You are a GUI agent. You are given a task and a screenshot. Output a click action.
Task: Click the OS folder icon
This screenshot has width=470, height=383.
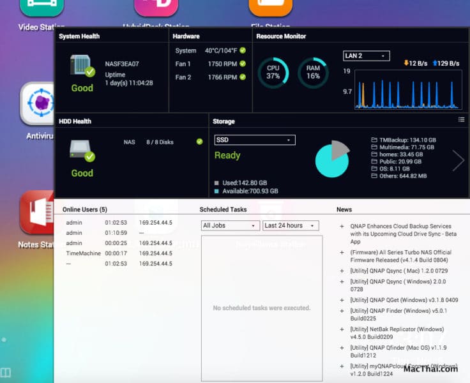point(374,169)
